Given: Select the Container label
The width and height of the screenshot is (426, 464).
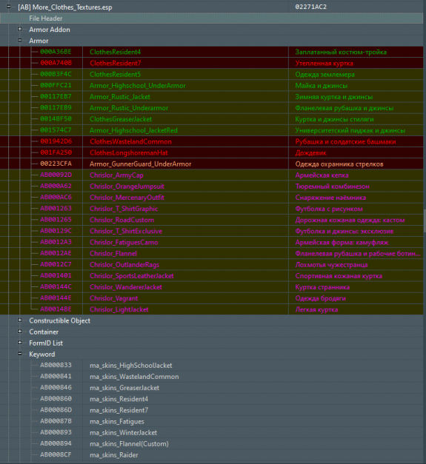Looking at the screenshot, I should [44, 332].
